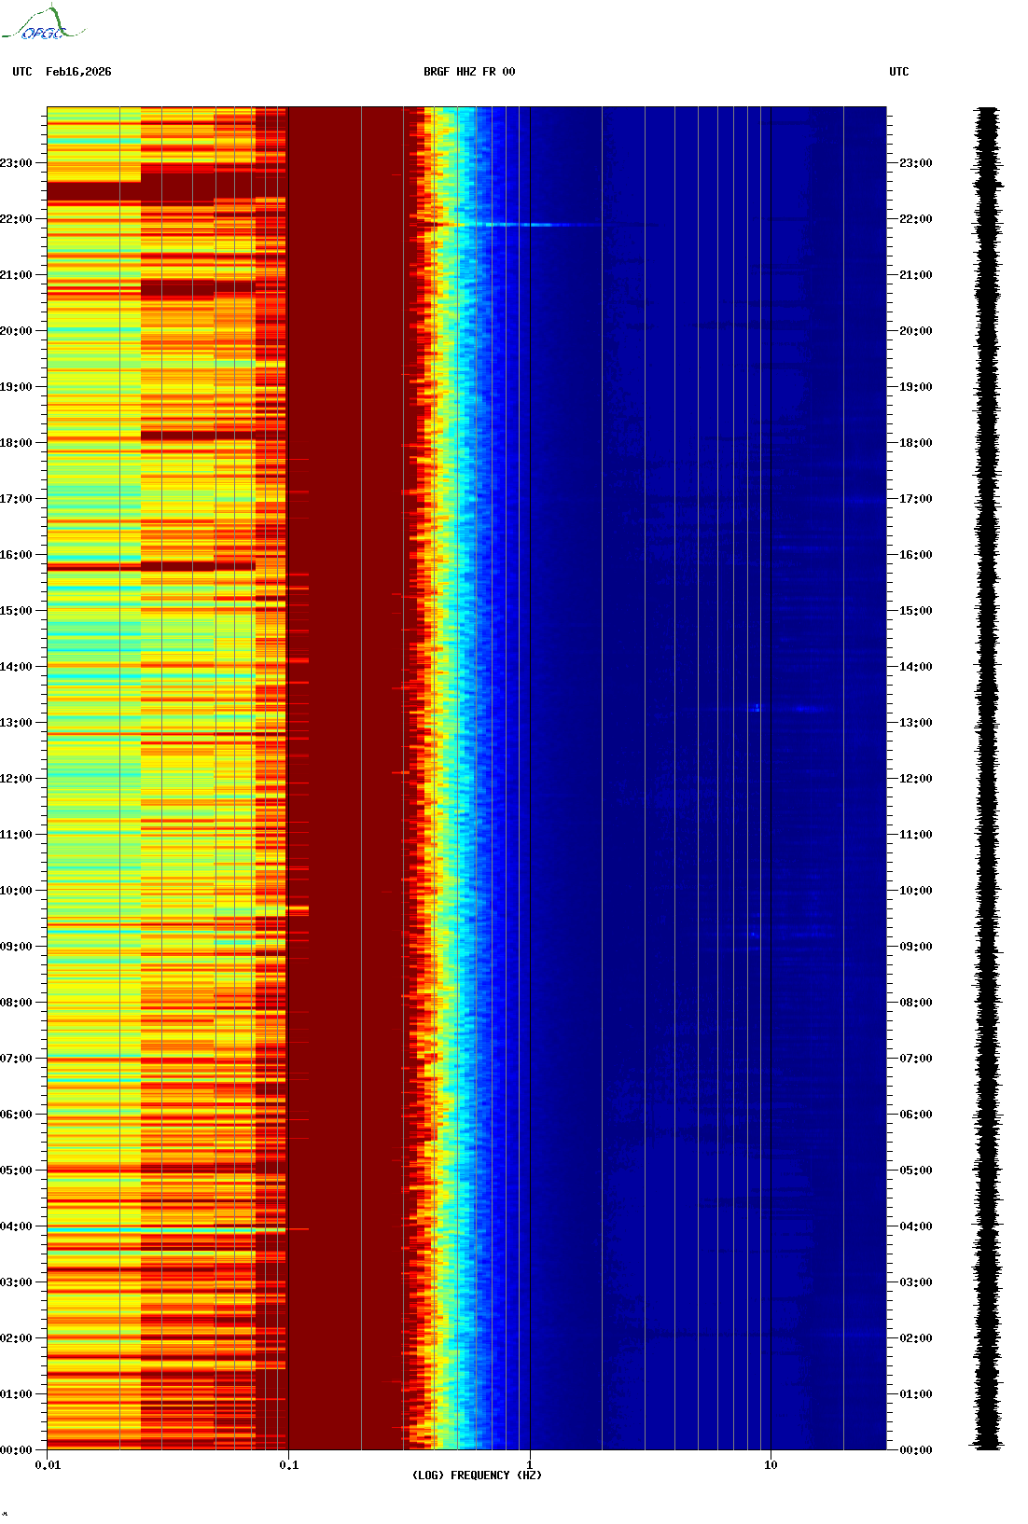Click the 06:00 label on the right axis
Image resolution: width=1028 pixels, height=1524 pixels.
915,1115
